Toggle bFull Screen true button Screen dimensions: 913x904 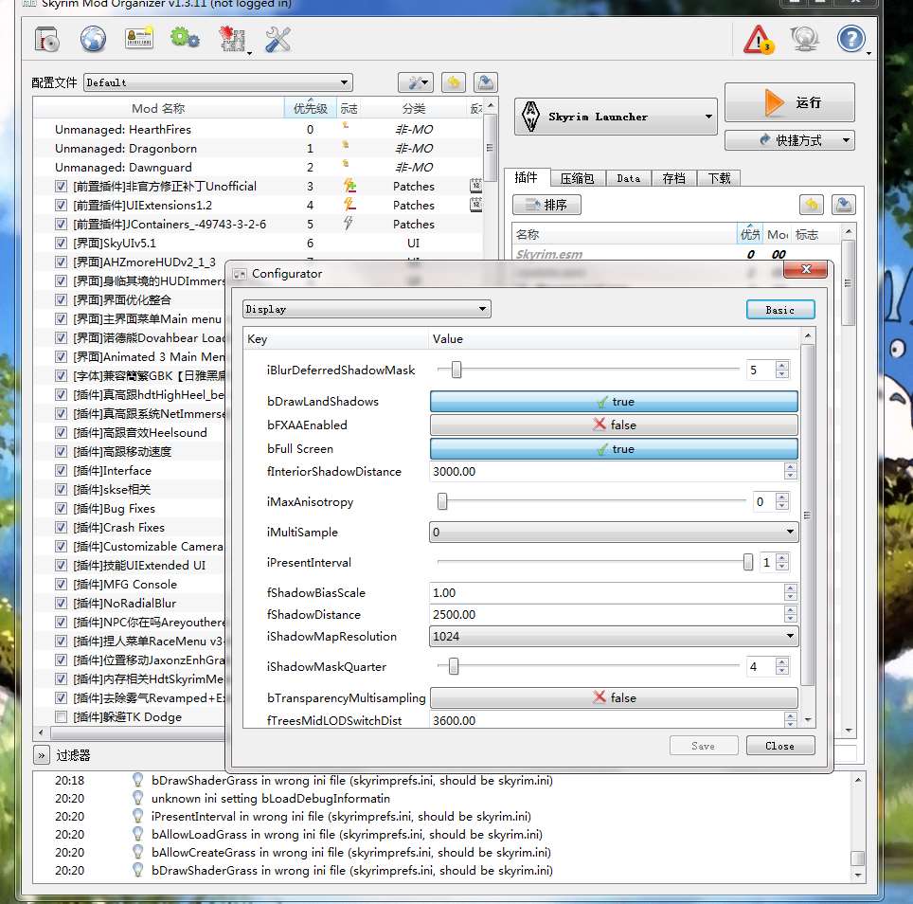pos(614,448)
